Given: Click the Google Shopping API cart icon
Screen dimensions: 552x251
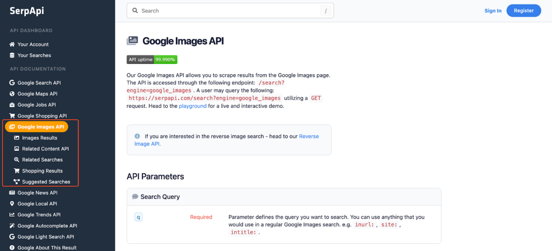Looking at the screenshot, I should pyautogui.click(x=12, y=116).
